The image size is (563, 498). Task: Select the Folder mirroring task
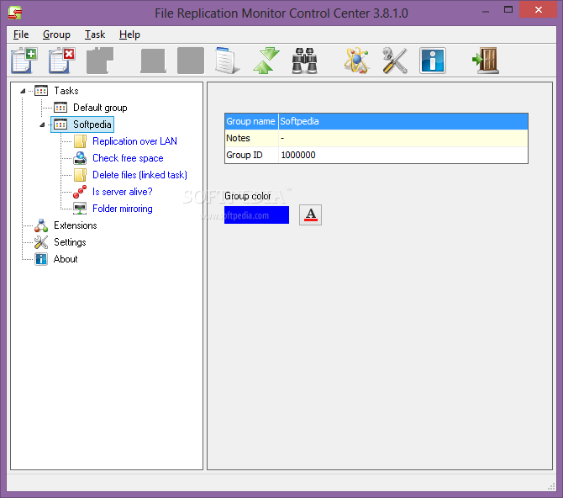pos(123,209)
